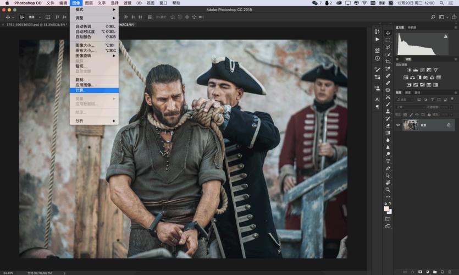Change the screen mode icon
The height and width of the screenshot is (275, 459).
click(x=388, y=227)
